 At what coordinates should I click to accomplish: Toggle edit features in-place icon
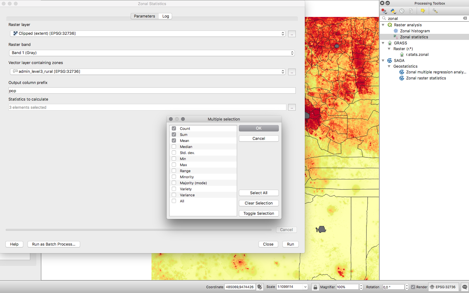(423, 11)
